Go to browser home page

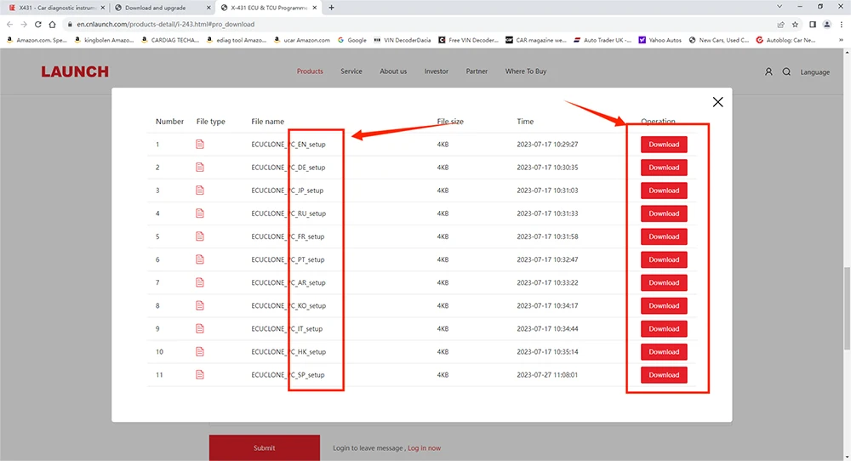coord(52,25)
